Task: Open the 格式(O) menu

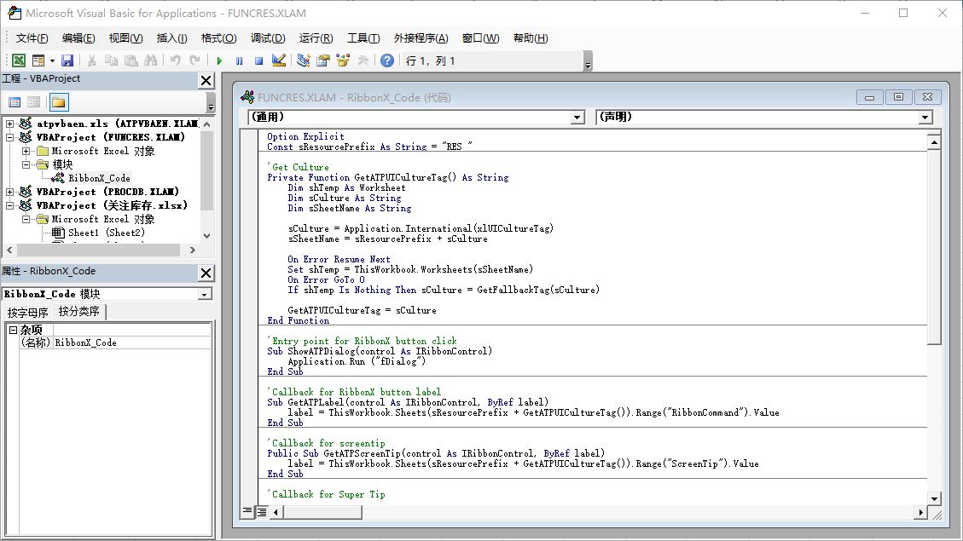Action: [x=218, y=38]
